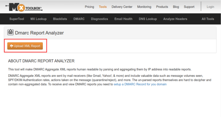This screenshot has height=117, width=221.
Task: Open the Products page
Action: [162, 7]
